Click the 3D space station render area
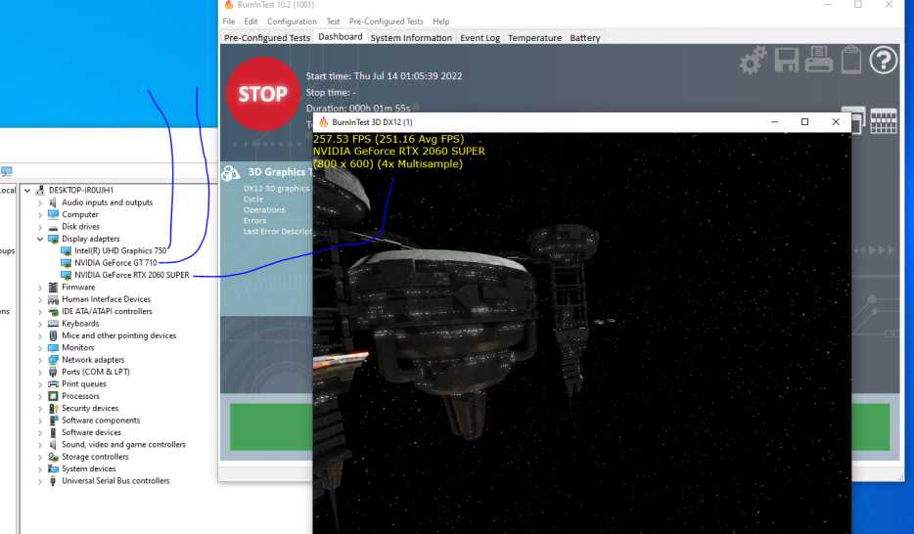The width and height of the screenshot is (914, 534). [581, 334]
